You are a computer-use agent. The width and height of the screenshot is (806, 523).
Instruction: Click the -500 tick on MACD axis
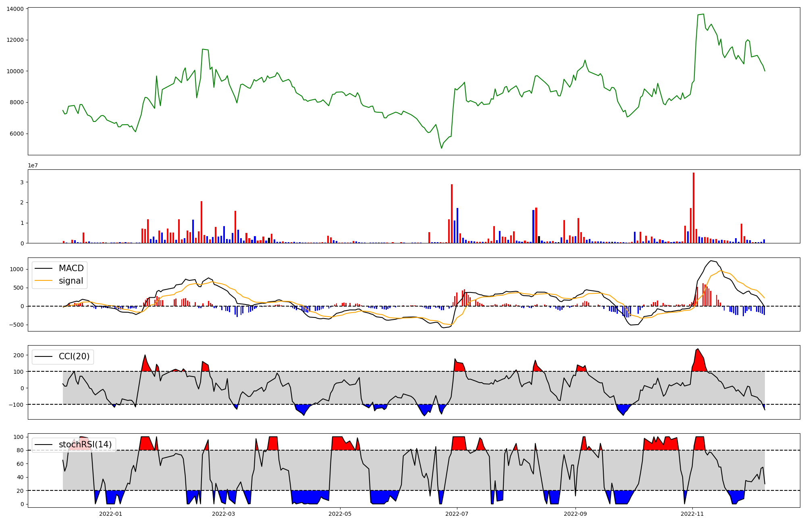click(x=17, y=325)
